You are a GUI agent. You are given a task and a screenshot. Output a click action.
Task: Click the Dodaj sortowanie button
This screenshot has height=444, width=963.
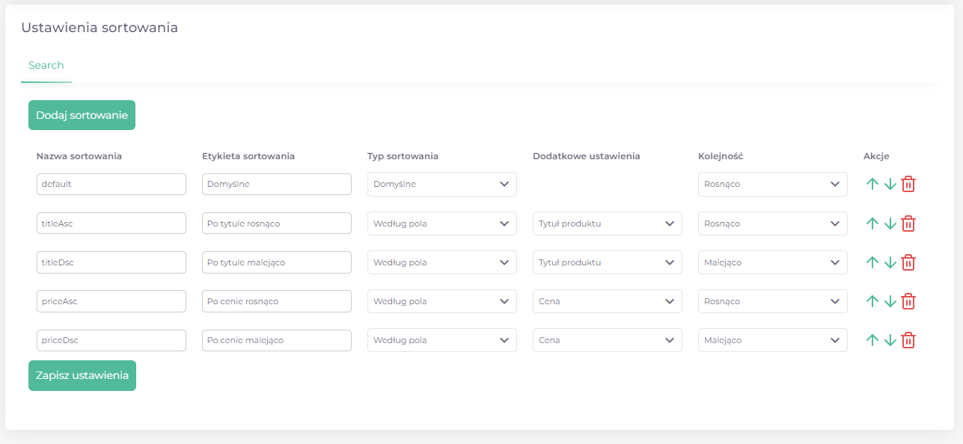click(x=82, y=115)
